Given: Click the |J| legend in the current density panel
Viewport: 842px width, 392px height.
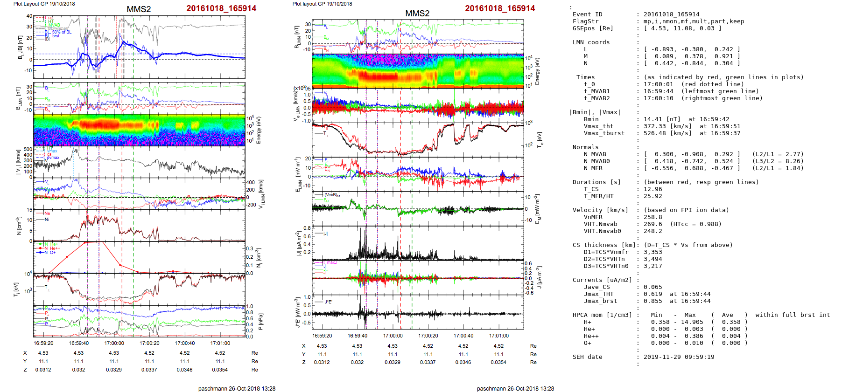Looking at the screenshot, I should click(x=325, y=234).
